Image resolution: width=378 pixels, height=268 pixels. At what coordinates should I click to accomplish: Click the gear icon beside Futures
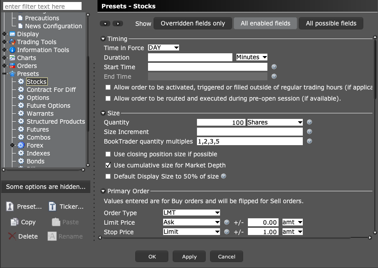pyautogui.click(x=21, y=129)
